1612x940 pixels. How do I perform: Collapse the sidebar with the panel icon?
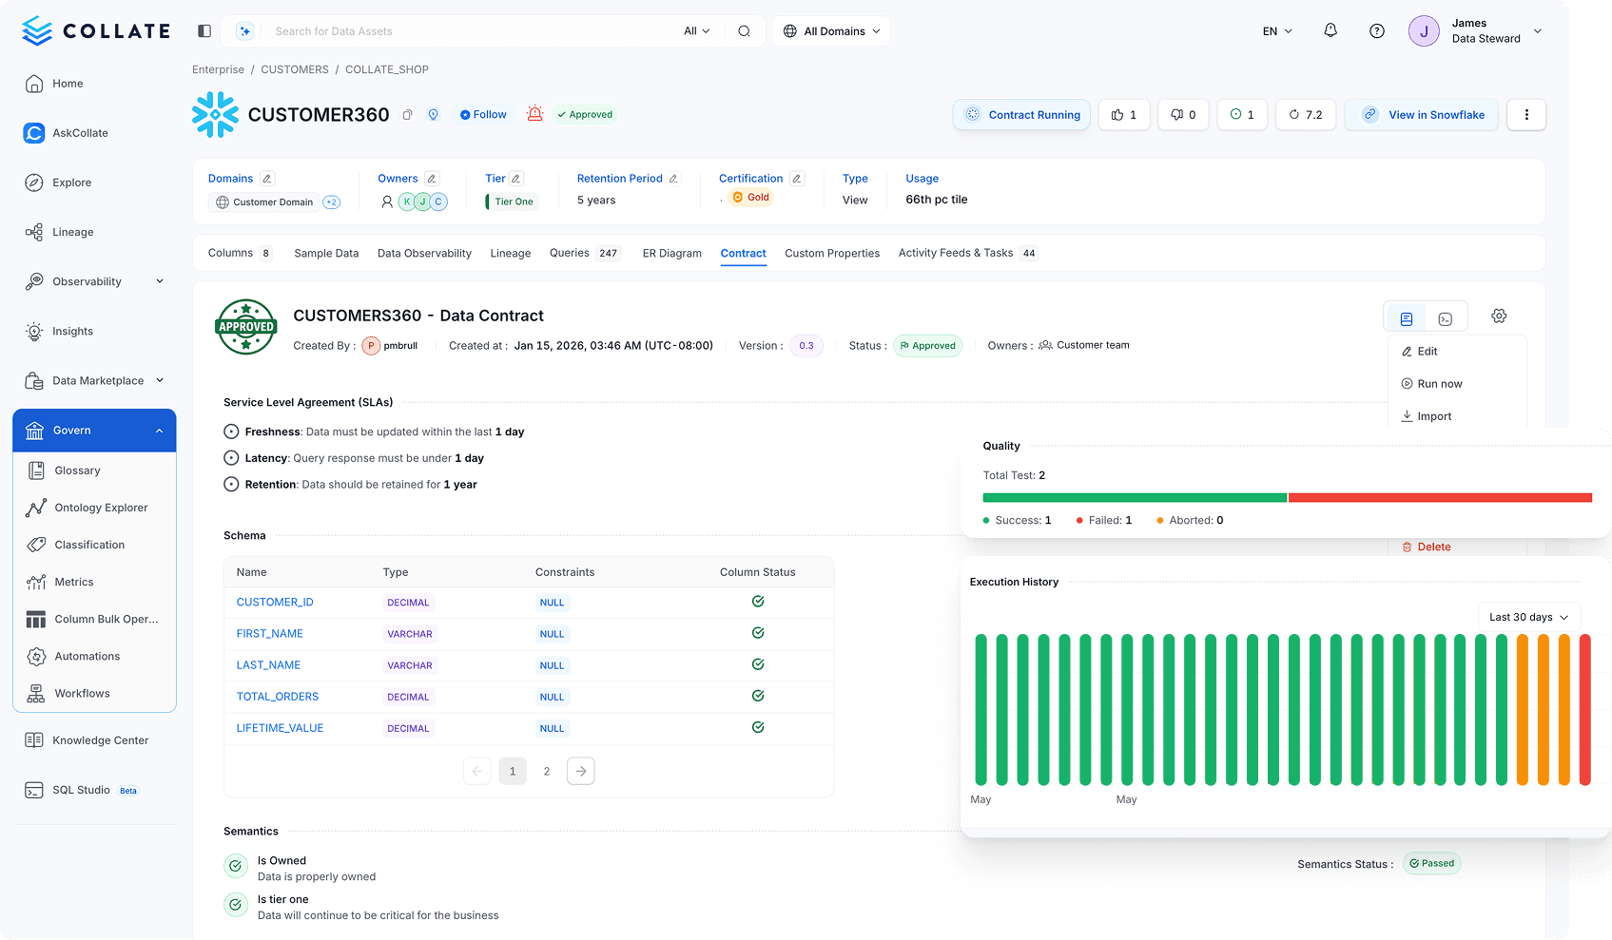tap(204, 31)
